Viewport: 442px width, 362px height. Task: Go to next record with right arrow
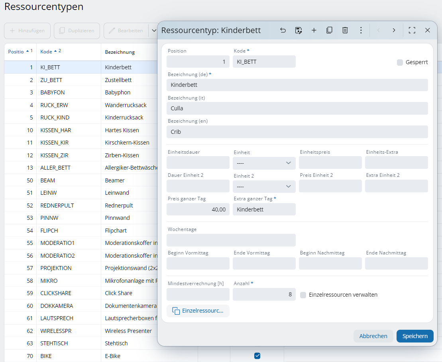[x=394, y=30]
